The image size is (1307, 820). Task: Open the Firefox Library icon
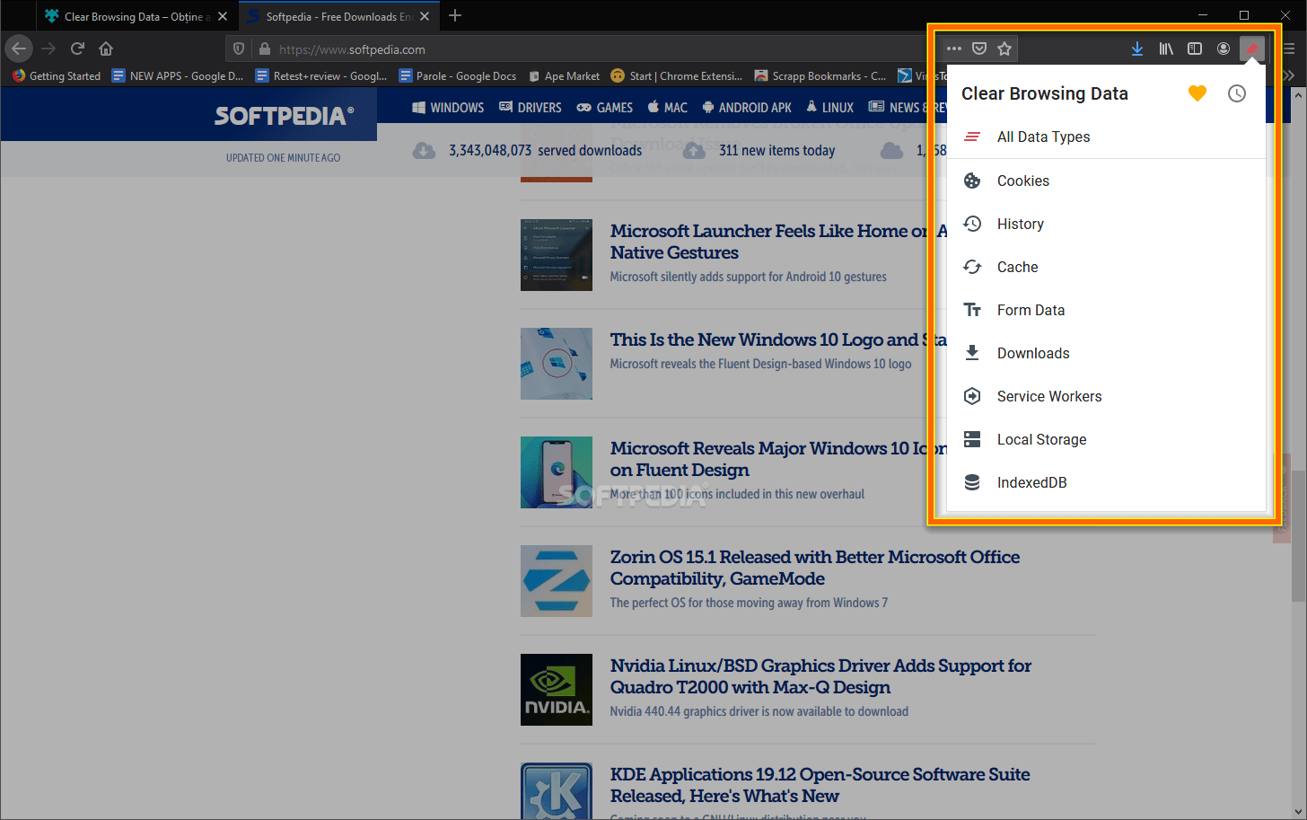point(1166,48)
